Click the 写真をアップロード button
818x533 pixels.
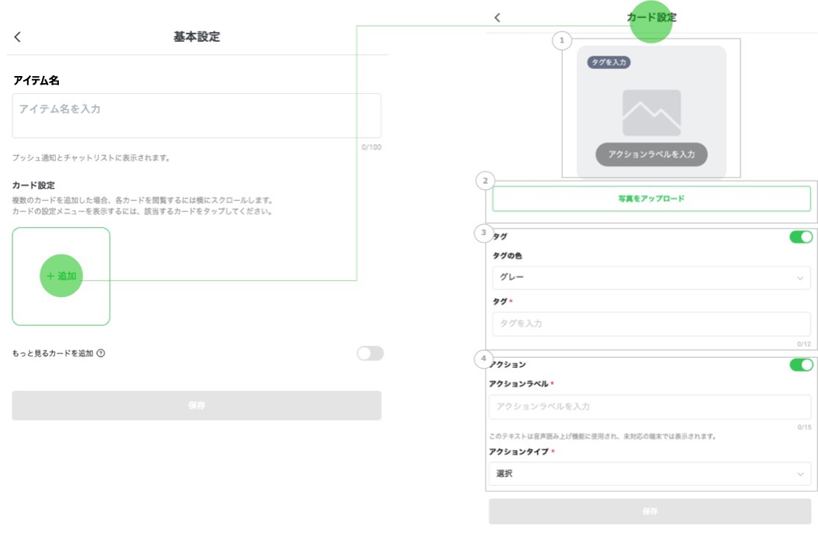(651, 199)
